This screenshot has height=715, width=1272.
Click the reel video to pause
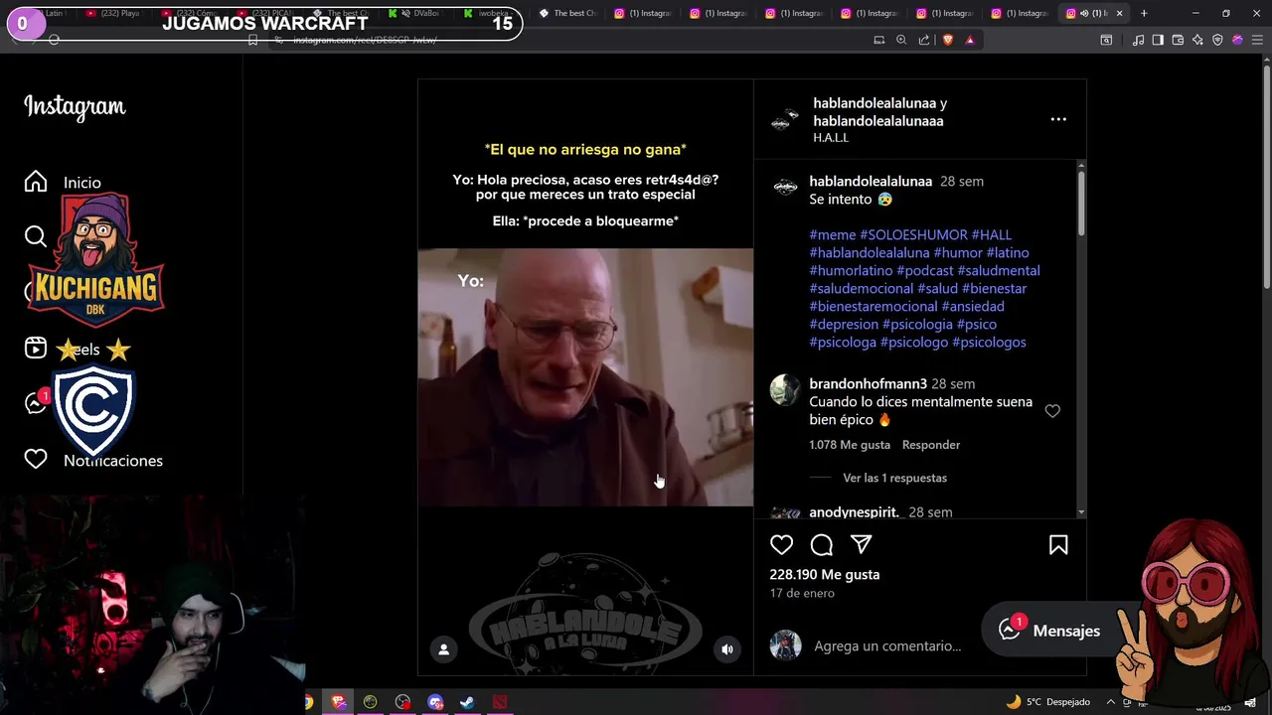pyautogui.click(x=585, y=377)
